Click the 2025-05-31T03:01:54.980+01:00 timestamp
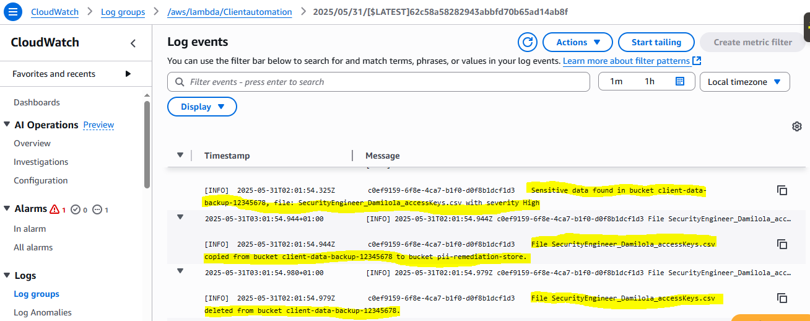 [x=264, y=272]
